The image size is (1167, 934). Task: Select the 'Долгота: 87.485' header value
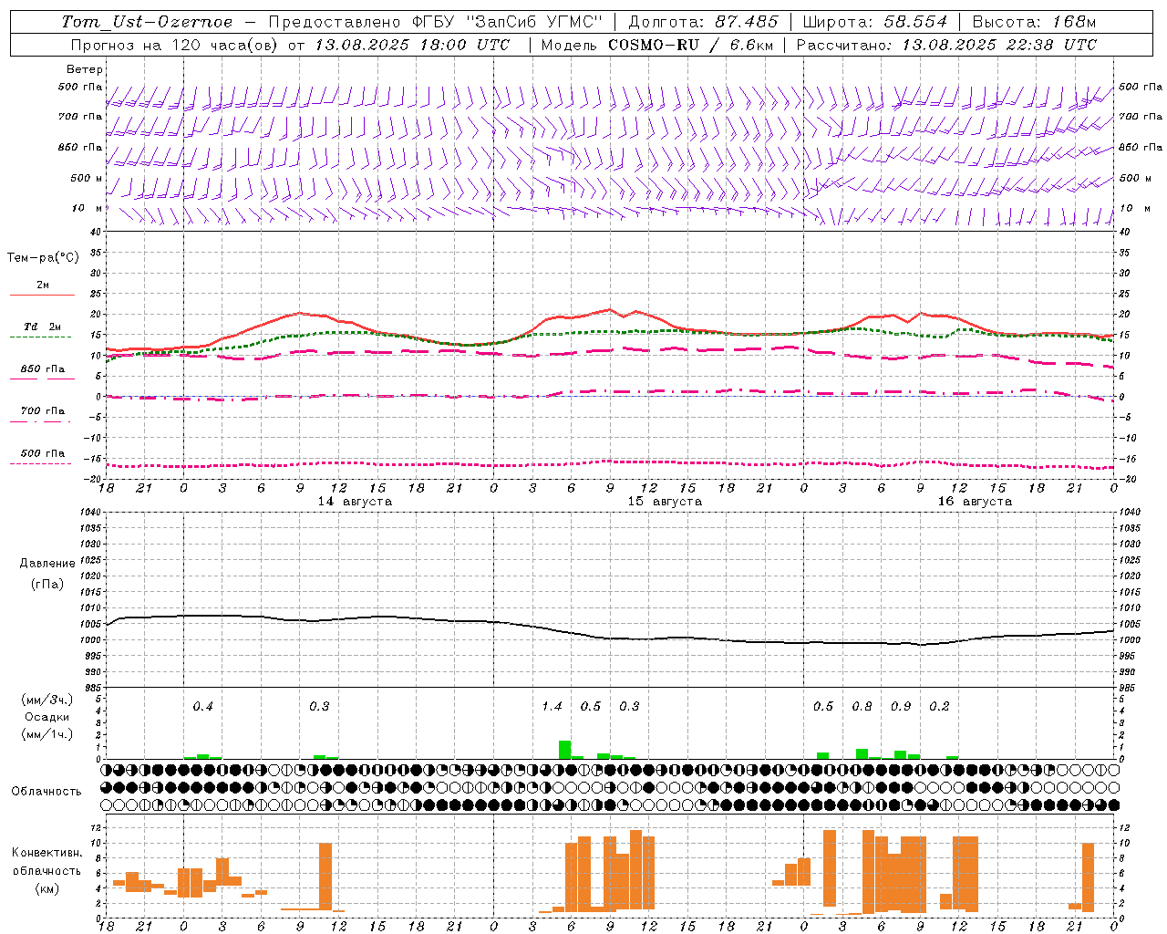[x=704, y=22]
